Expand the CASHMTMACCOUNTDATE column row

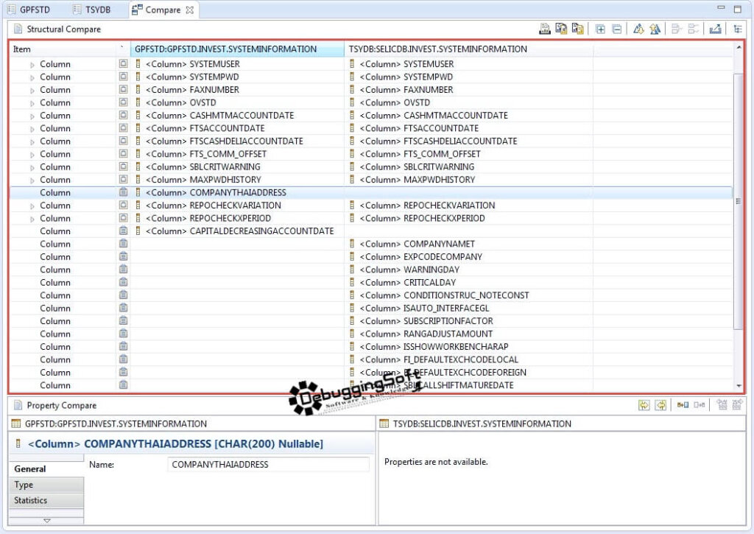pos(32,116)
